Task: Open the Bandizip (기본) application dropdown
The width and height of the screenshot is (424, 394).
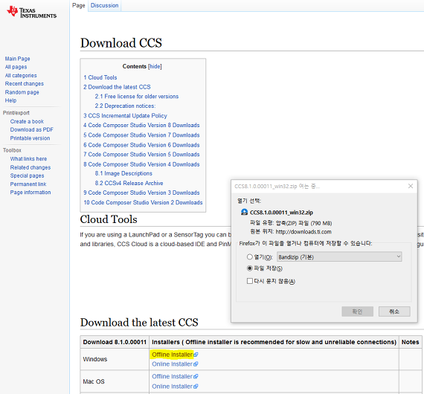Action: 339,256
